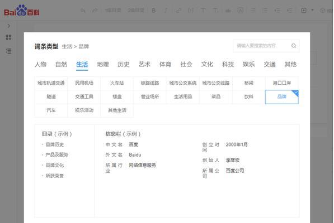The width and height of the screenshot is (334, 223).
Task: Click the undo arrow in the editor toolbar
Action: point(83,10)
